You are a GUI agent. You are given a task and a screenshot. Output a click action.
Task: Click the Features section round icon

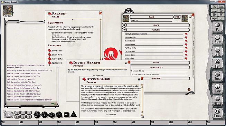pos(124,30)
